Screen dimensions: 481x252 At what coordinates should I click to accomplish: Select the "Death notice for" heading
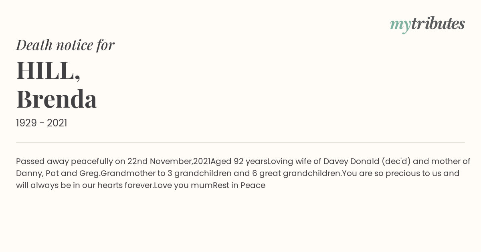[x=65, y=45]
